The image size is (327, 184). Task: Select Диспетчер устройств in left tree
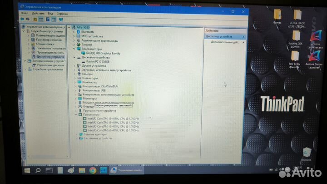point(50,57)
